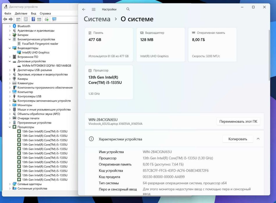
Task: Click Scan for hardware changes monitor icon
Action: click(x=54, y=19)
